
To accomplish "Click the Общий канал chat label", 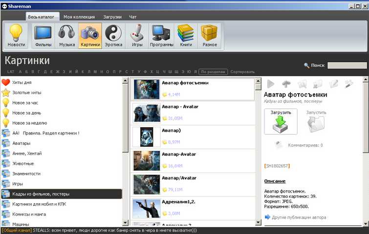I will (x=17, y=231).
